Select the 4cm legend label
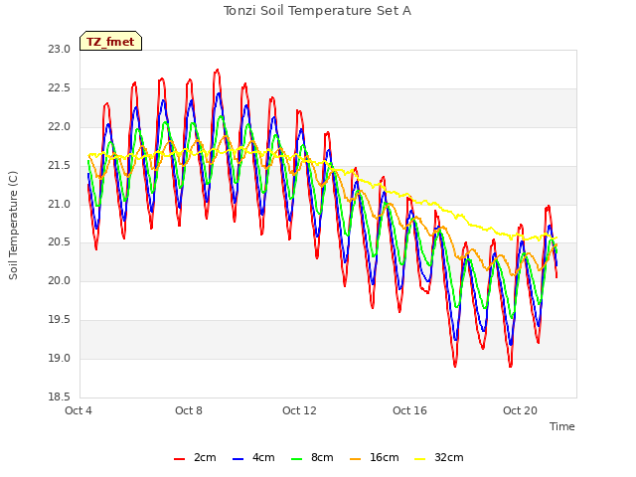636x477 pixels. 263,457
